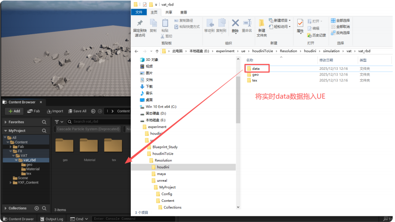
Task: Add a new collection with plus icon
Action: click(37, 208)
